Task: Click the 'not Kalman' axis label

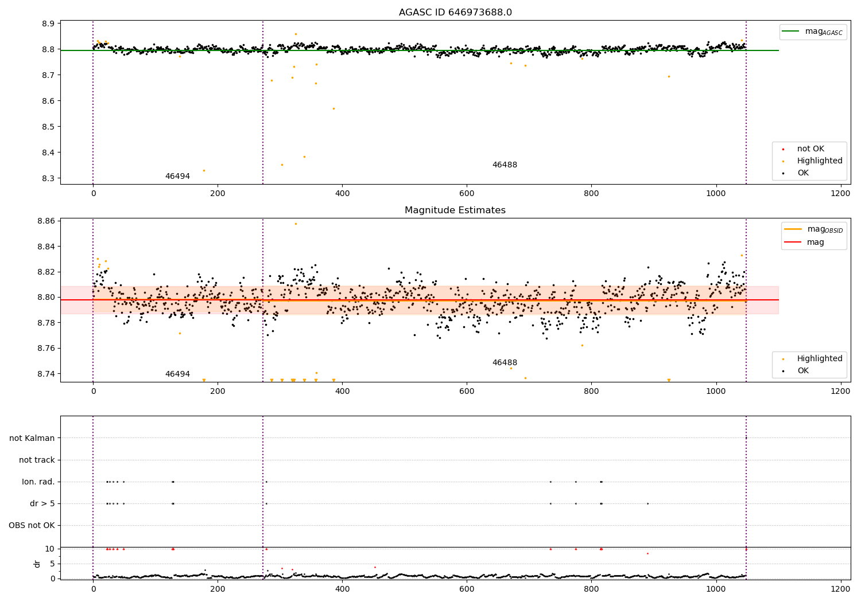Action: pyautogui.click(x=32, y=438)
